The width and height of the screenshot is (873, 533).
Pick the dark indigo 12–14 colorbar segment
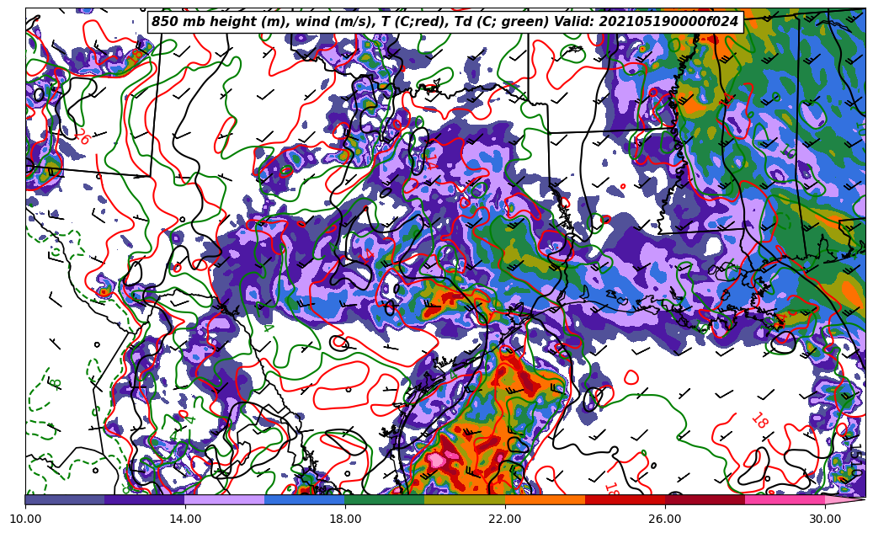coord(145,499)
